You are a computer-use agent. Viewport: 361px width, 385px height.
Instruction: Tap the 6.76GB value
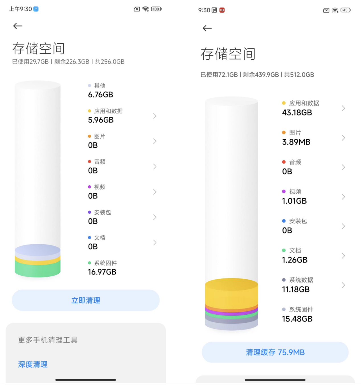click(x=100, y=95)
